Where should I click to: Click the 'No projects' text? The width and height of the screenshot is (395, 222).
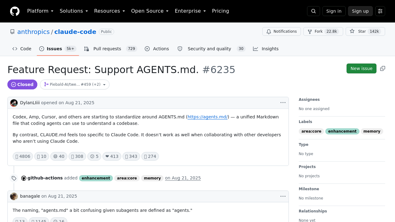tap(309, 176)
